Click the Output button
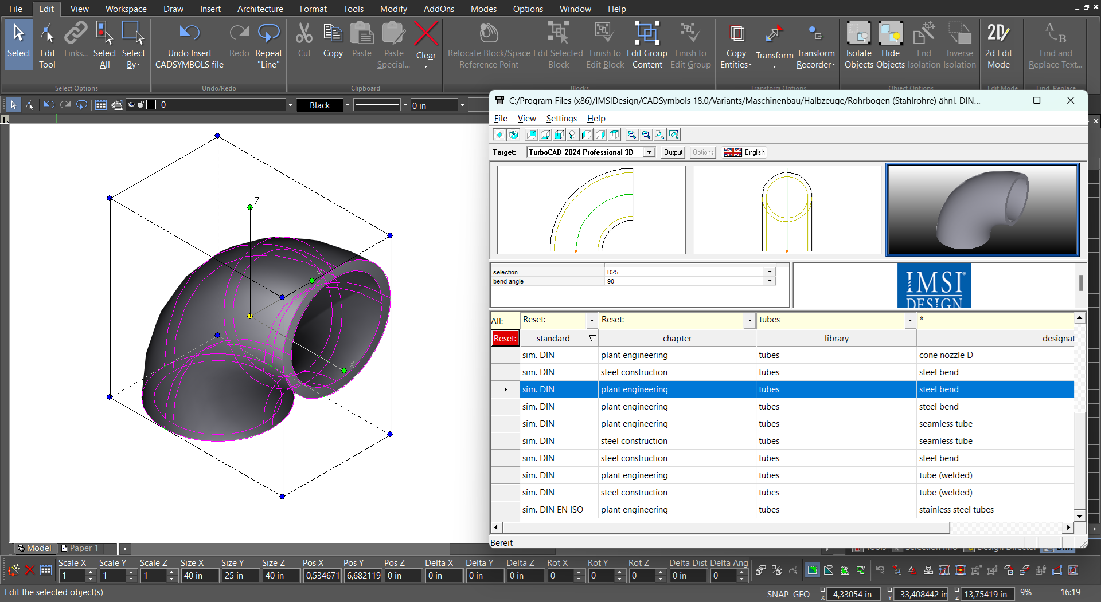The height and width of the screenshot is (602, 1101). pos(673,152)
